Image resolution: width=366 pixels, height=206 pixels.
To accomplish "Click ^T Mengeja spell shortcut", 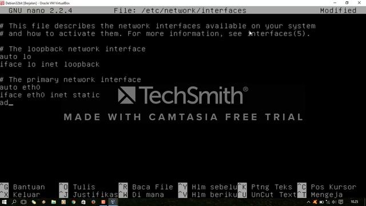I will pos(320,195).
